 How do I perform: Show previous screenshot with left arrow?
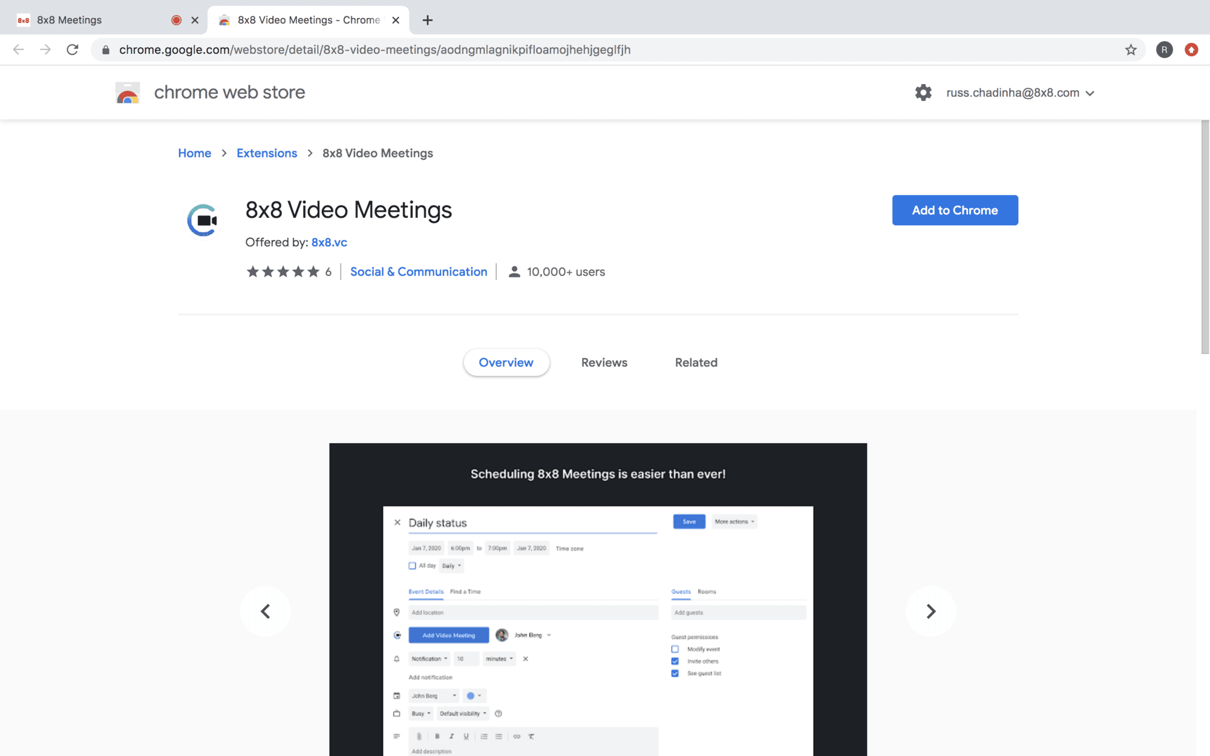click(265, 611)
